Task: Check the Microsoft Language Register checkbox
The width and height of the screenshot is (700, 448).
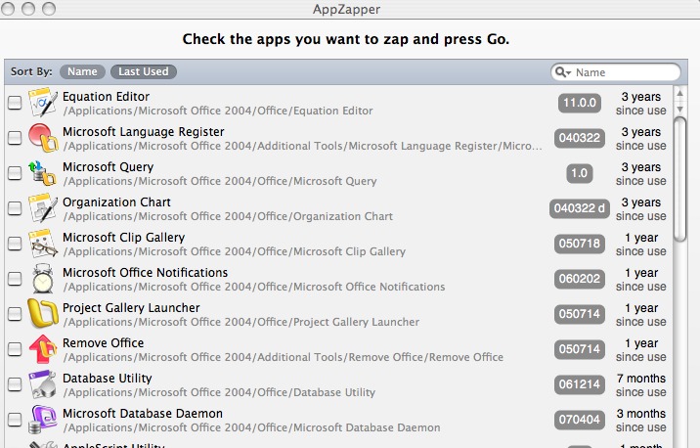Action: 15,138
